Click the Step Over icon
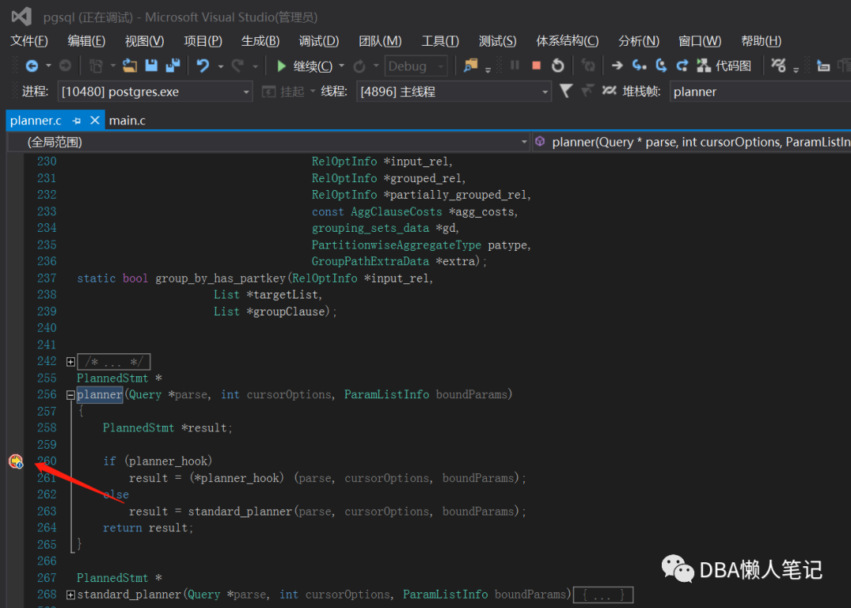 pos(661,66)
